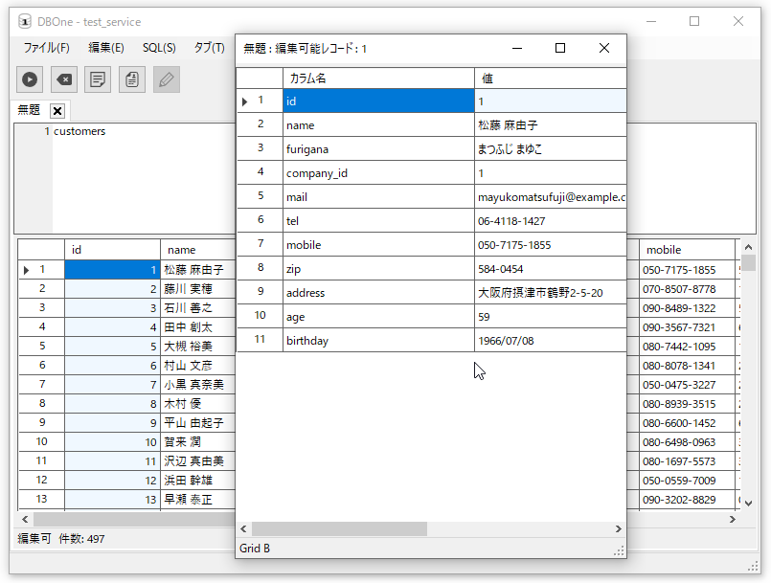Click right arrow of record dialog horizontal scrollbar
This screenshot has width=771, height=583.
click(x=619, y=529)
